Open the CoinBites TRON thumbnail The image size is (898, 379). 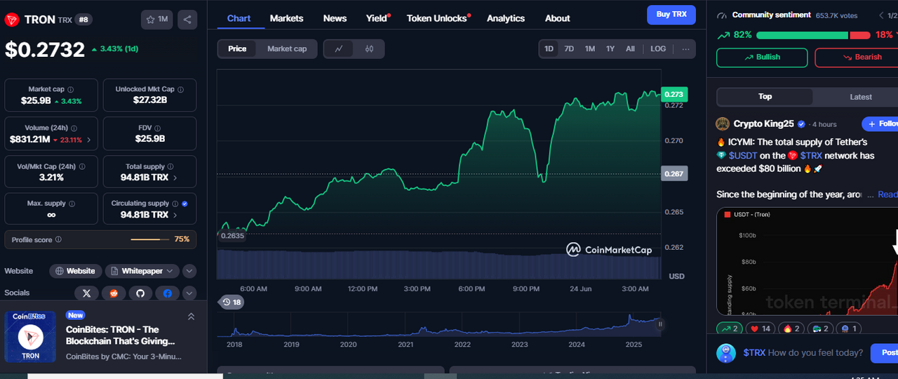click(x=30, y=337)
